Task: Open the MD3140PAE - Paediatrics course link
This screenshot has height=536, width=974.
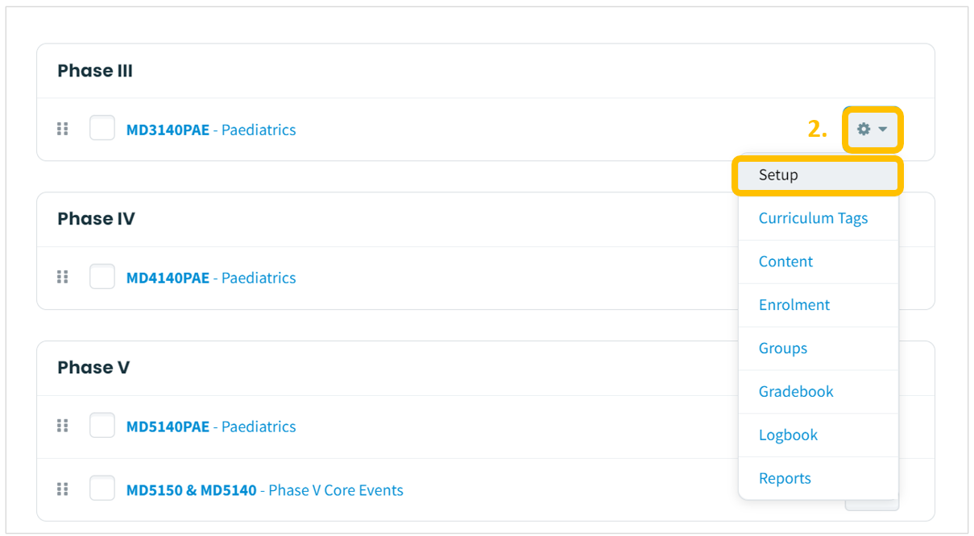Action: click(x=211, y=130)
